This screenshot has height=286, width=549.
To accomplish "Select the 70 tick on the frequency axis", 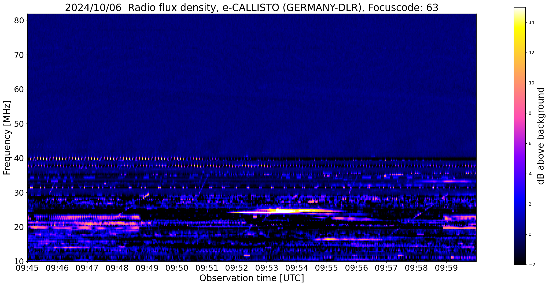I will point(19,55).
